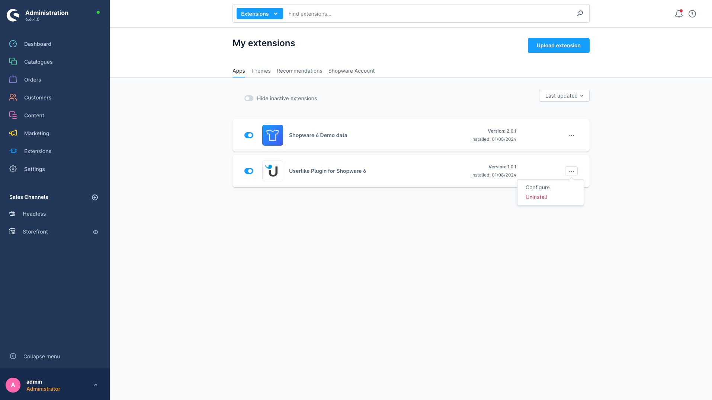This screenshot has width=712, height=400.
Task: Open the Storefront sales channel
Action: [35, 232]
